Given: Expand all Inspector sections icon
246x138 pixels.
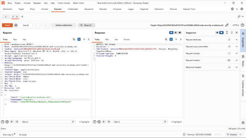Looking at the screenshot, I should [227, 33].
